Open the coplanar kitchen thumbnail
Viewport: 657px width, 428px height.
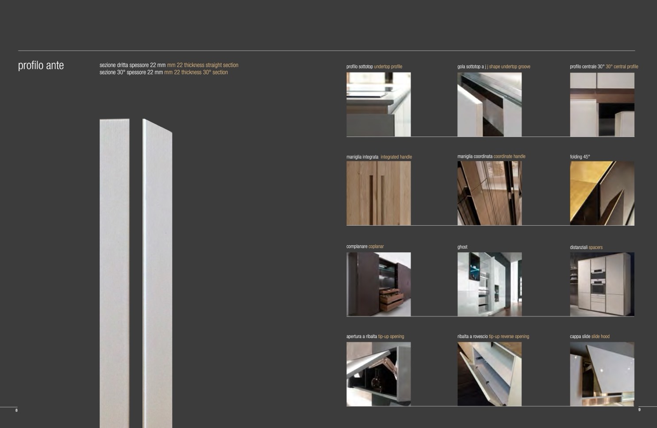click(x=378, y=284)
